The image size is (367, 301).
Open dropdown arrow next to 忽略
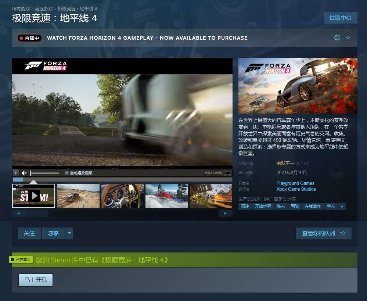[x=69, y=233]
